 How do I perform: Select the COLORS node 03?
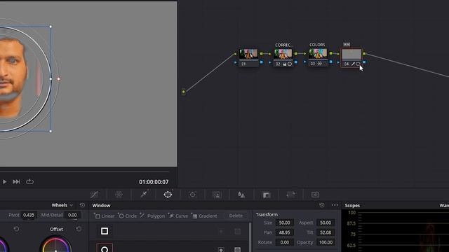point(318,57)
